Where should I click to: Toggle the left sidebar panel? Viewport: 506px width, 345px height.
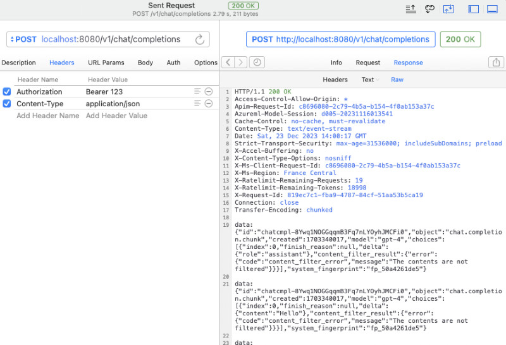(473, 9)
